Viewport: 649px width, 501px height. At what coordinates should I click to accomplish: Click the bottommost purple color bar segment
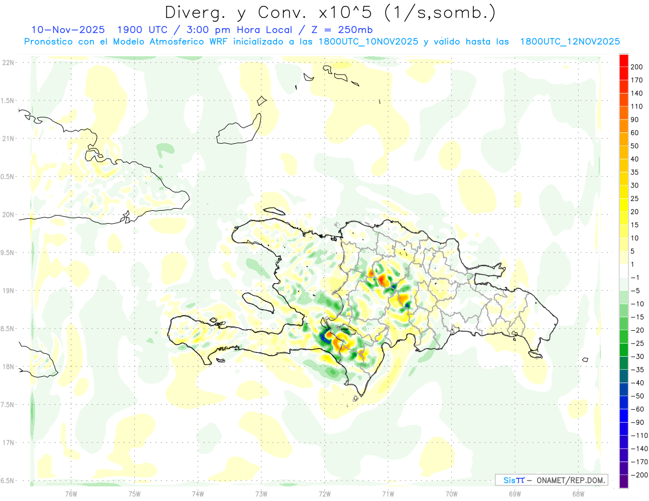coord(624,482)
